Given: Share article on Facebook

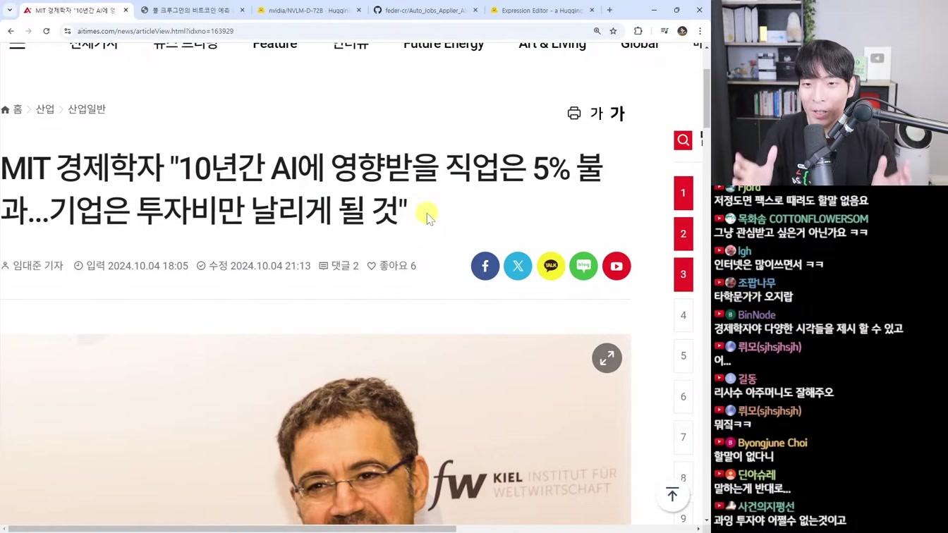Looking at the screenshot, I should [x=485, y=266].
